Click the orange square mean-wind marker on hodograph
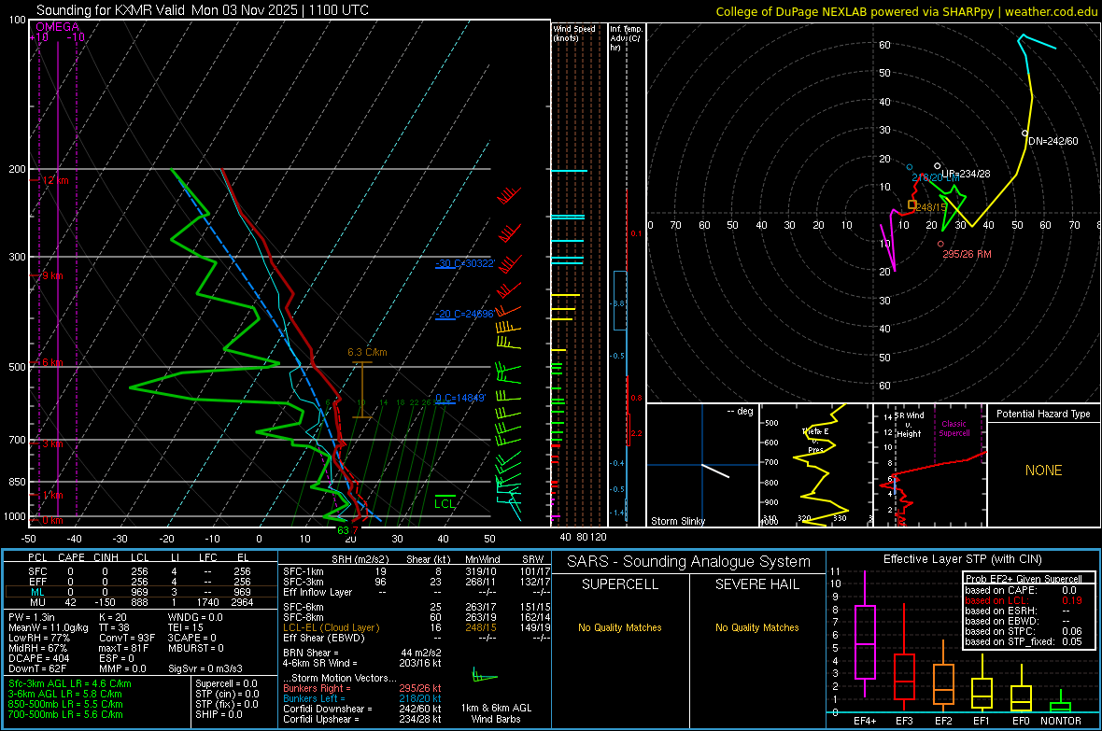 click(911, 205)
